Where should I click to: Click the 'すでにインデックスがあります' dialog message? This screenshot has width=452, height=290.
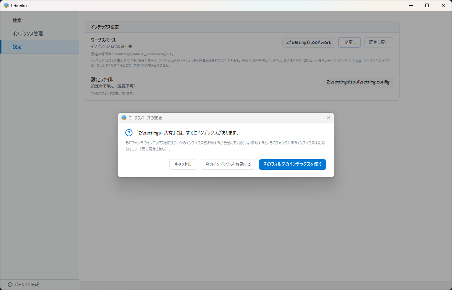click(x=187, y=133)
